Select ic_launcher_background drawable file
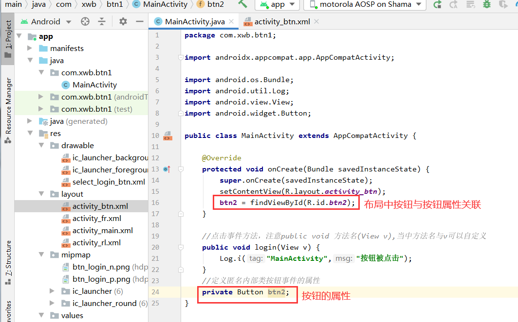This screenshot has height=322, width=518. pos(105,157)
